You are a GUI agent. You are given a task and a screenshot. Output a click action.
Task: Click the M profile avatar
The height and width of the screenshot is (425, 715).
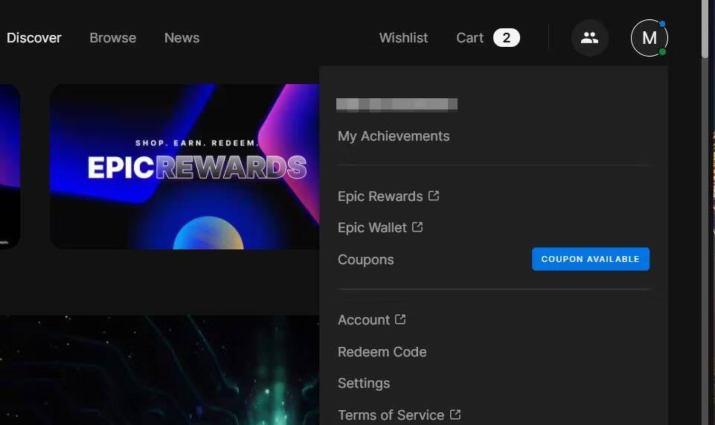[649, 38]
